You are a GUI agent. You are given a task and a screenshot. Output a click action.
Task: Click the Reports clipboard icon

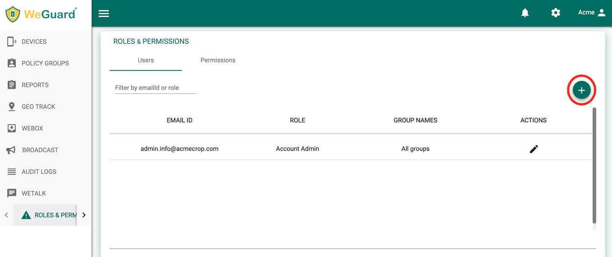pos(12,85)
